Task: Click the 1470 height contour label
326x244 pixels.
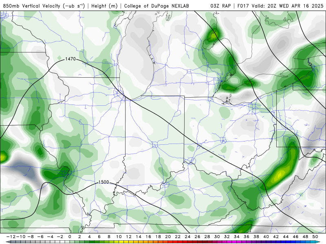Action: (70, 59)
